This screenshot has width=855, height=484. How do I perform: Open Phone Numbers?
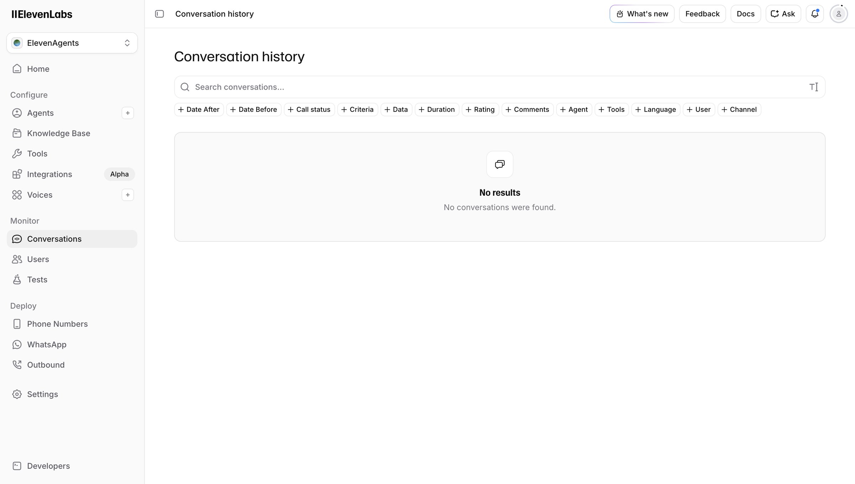tap(72, 324)
